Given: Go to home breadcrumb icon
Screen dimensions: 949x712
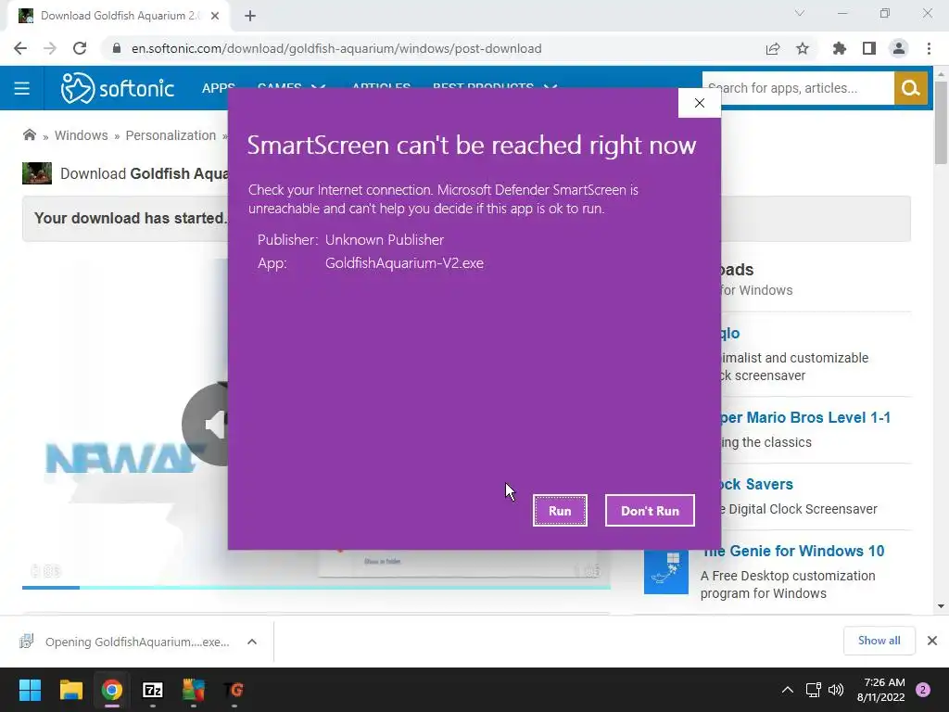Looking at the screenshot, I should (x=29, y=135).
